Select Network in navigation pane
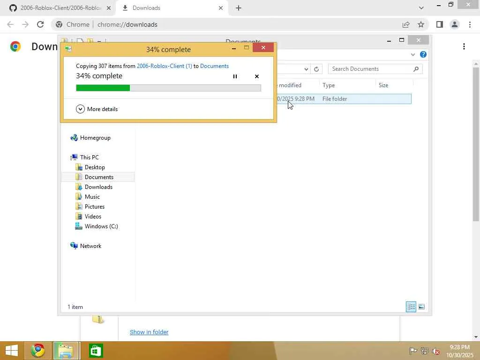 coord(90,246)
